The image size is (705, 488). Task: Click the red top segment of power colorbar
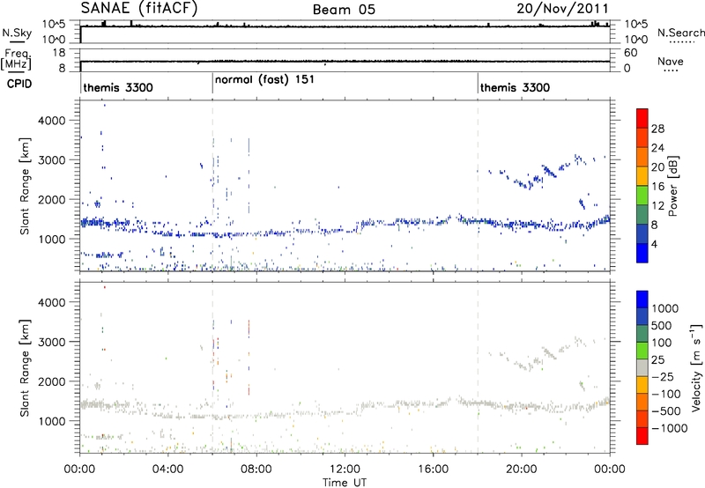642,118
